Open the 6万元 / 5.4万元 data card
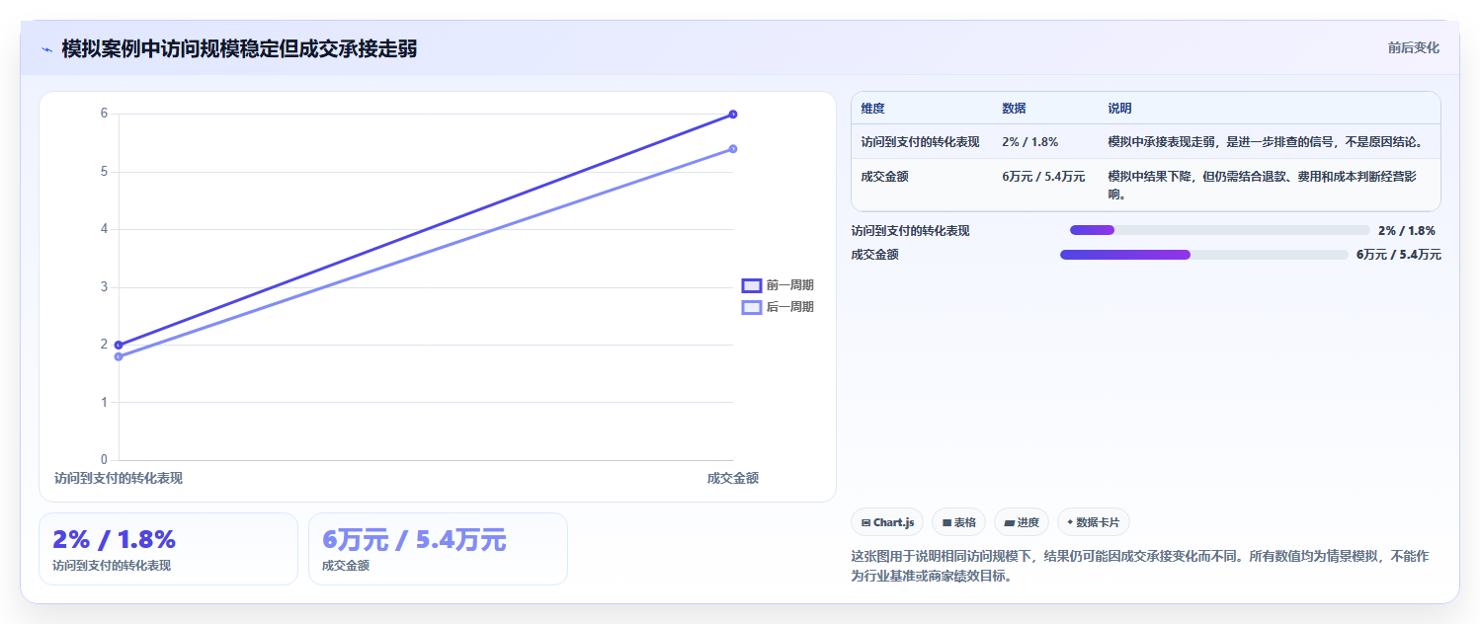Viewport: 1480px width, 624px height. [438, 549]
